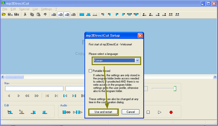Open the ? help menu
218x126 pixels.
click(56, 9)
